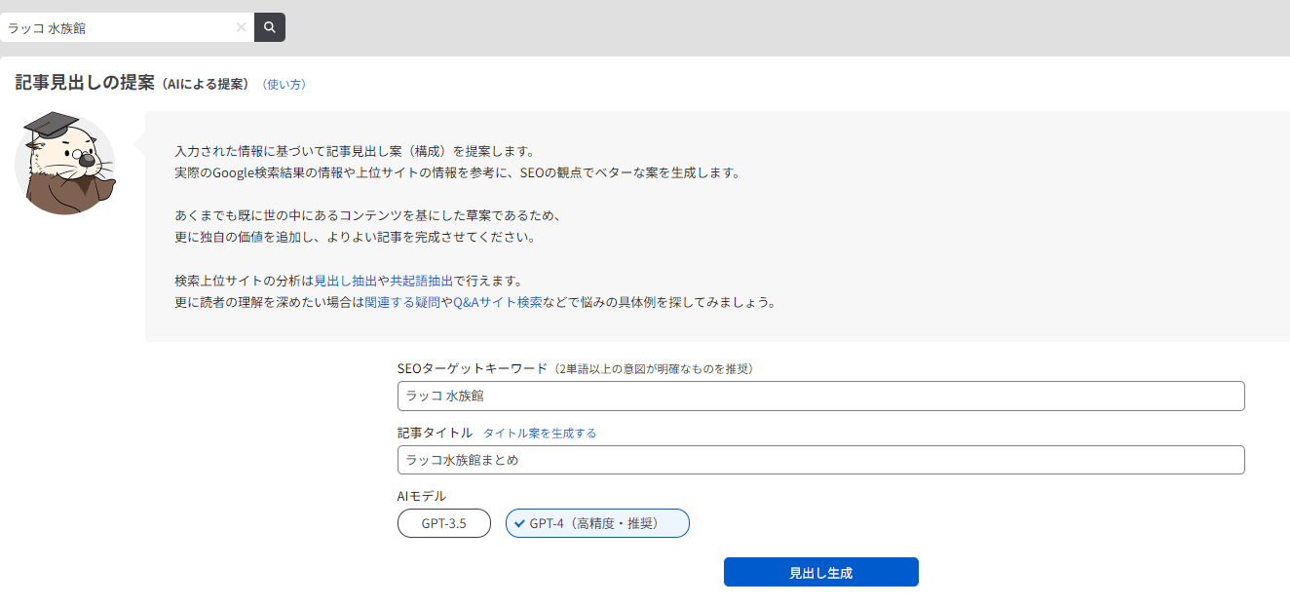Focus the top search box containing ラッコ 水族館

point(117,27)
